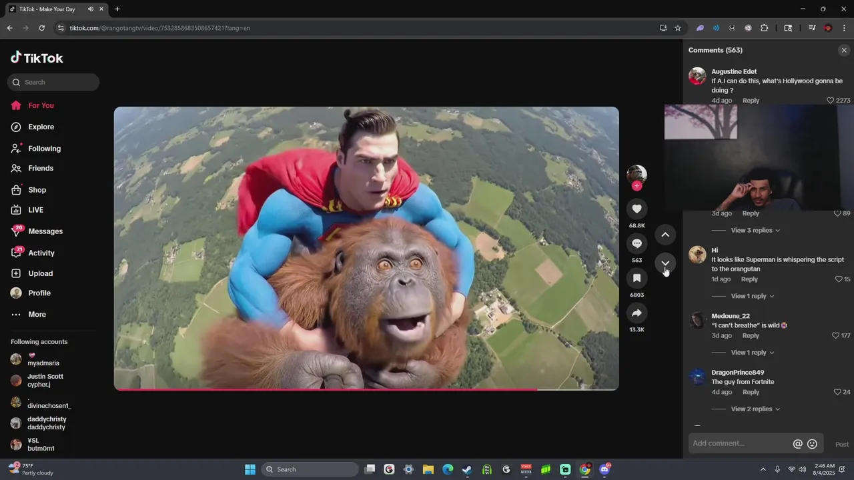This screenshot has height=480, width=854.
Task: Go to previous video with up arrow
Action: click(665, 235)
